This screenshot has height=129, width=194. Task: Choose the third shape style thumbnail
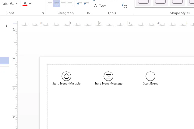(178, 2)
